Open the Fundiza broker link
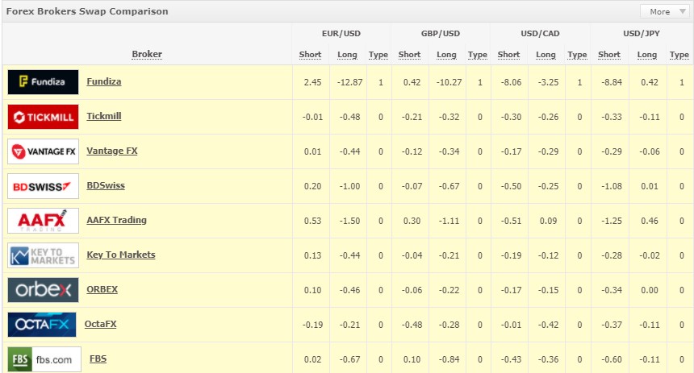 click(x=104, y=81)
